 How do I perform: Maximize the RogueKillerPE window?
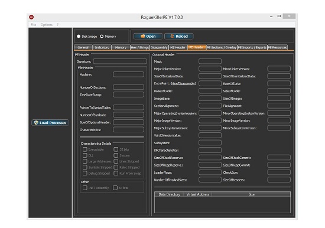pos(279,16)
